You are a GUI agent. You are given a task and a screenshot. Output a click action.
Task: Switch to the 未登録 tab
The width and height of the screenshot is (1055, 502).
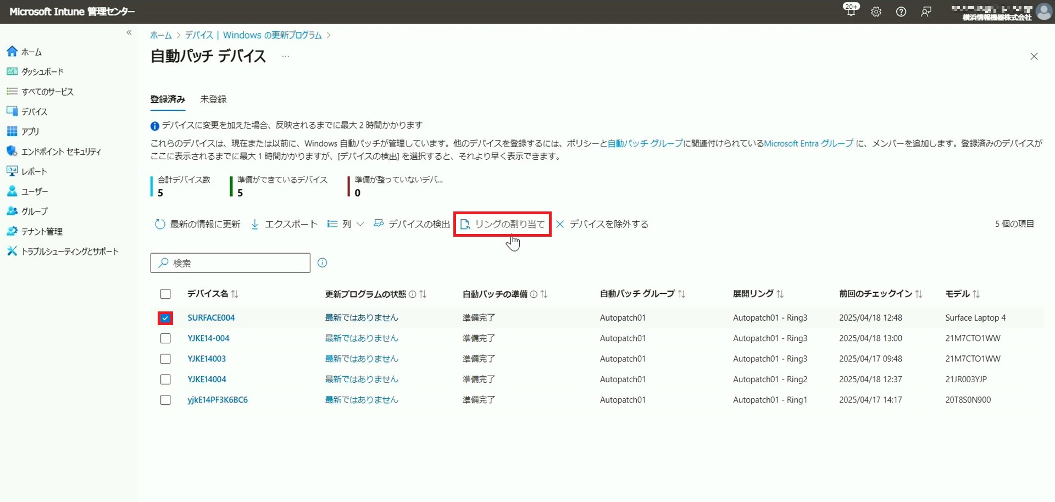coord(213,99)
